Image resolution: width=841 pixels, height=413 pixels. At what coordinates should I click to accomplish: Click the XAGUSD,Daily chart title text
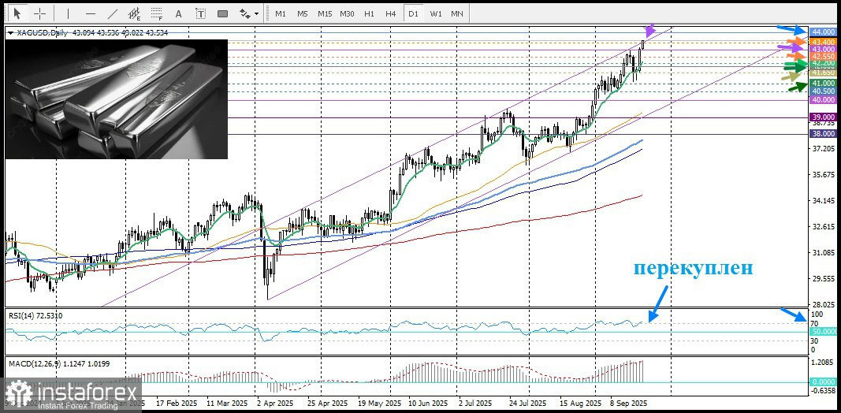tap(43, 33)
